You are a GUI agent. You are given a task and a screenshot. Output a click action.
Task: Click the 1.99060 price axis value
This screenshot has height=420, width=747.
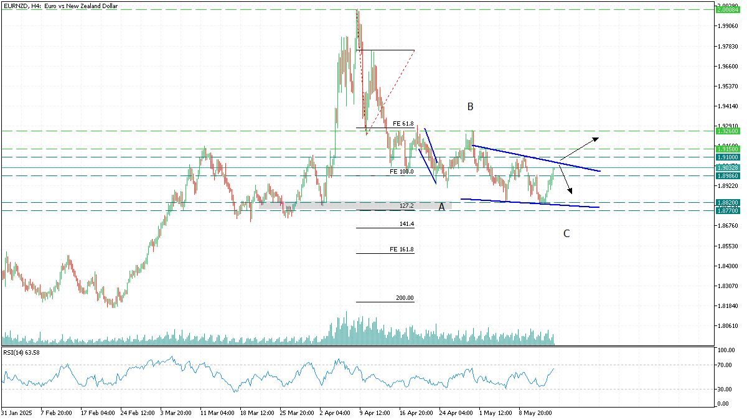coord(728,26)
